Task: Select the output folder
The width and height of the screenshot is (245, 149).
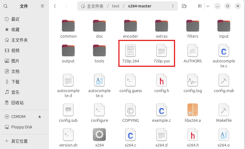Action: click(68, 54)
